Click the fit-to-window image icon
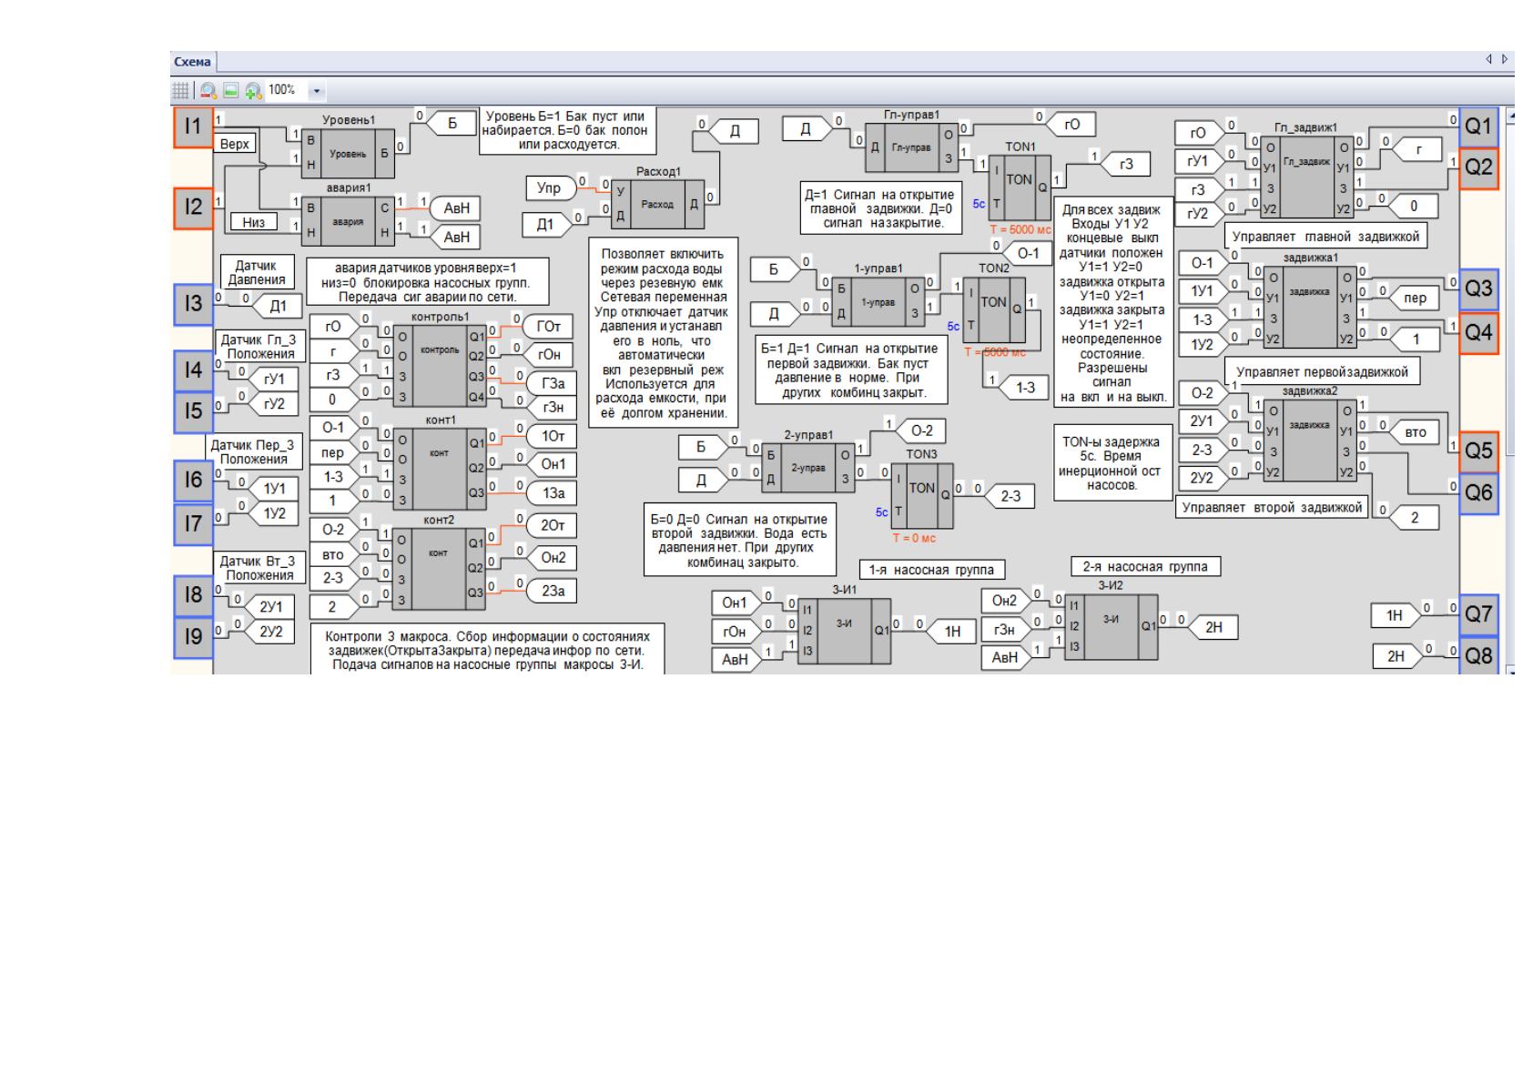This screenshot has width=1533, height=1084. tap(230, 90)
